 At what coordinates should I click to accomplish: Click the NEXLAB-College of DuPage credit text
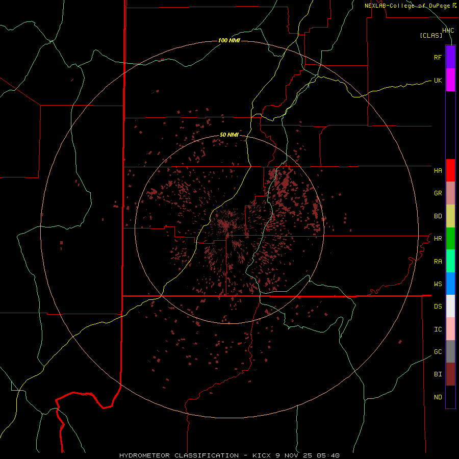(x=407, y=6)
